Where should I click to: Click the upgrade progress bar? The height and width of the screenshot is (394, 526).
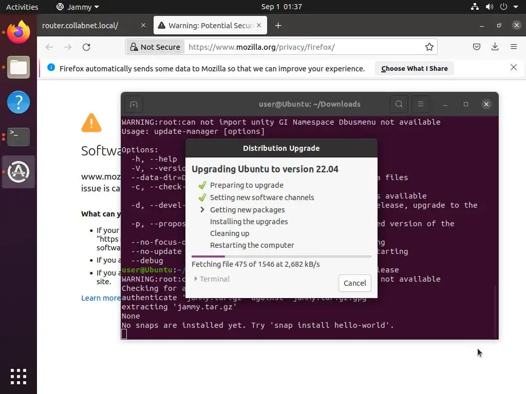pyautogui.click(x=281, y=257)
